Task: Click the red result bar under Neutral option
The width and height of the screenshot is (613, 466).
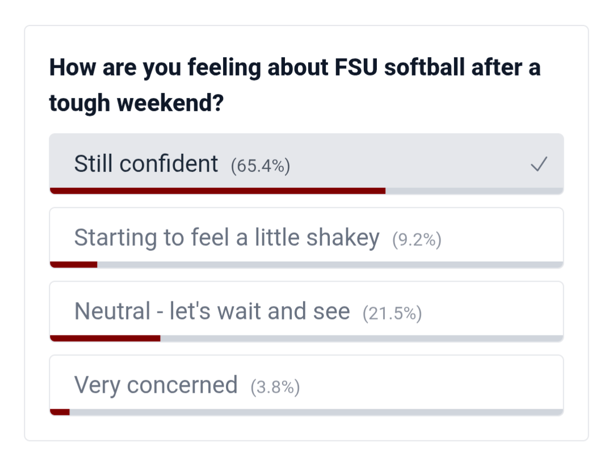Action: [x=105, y=338]
